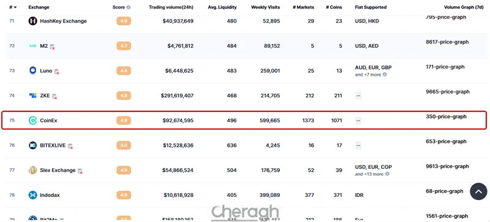Click CoinEx markets count 1373
This screenshot has width=490, height=222.
[x=308, y=120]
